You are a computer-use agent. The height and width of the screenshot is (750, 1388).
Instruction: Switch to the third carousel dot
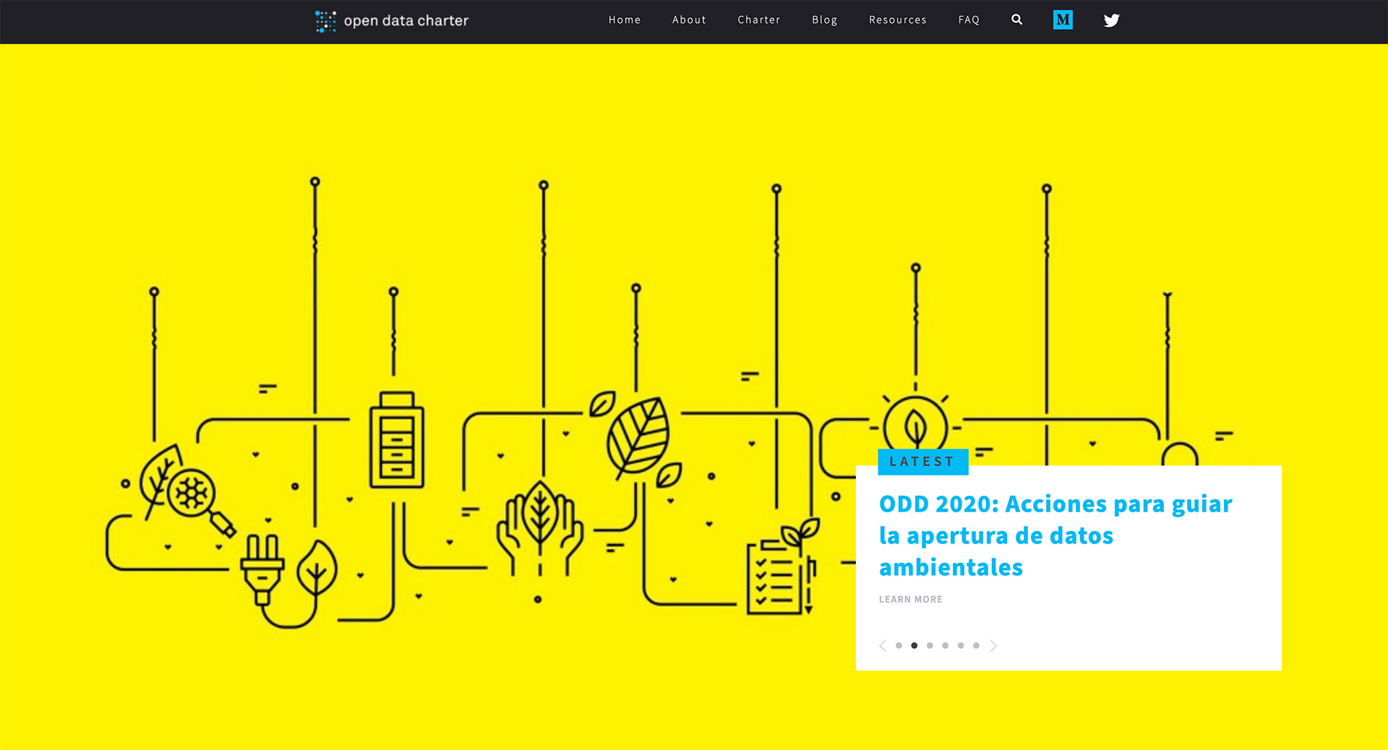point(930,646)
